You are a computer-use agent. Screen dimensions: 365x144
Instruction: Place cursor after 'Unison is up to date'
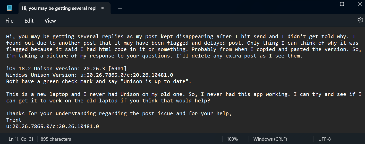click(192, 81)
